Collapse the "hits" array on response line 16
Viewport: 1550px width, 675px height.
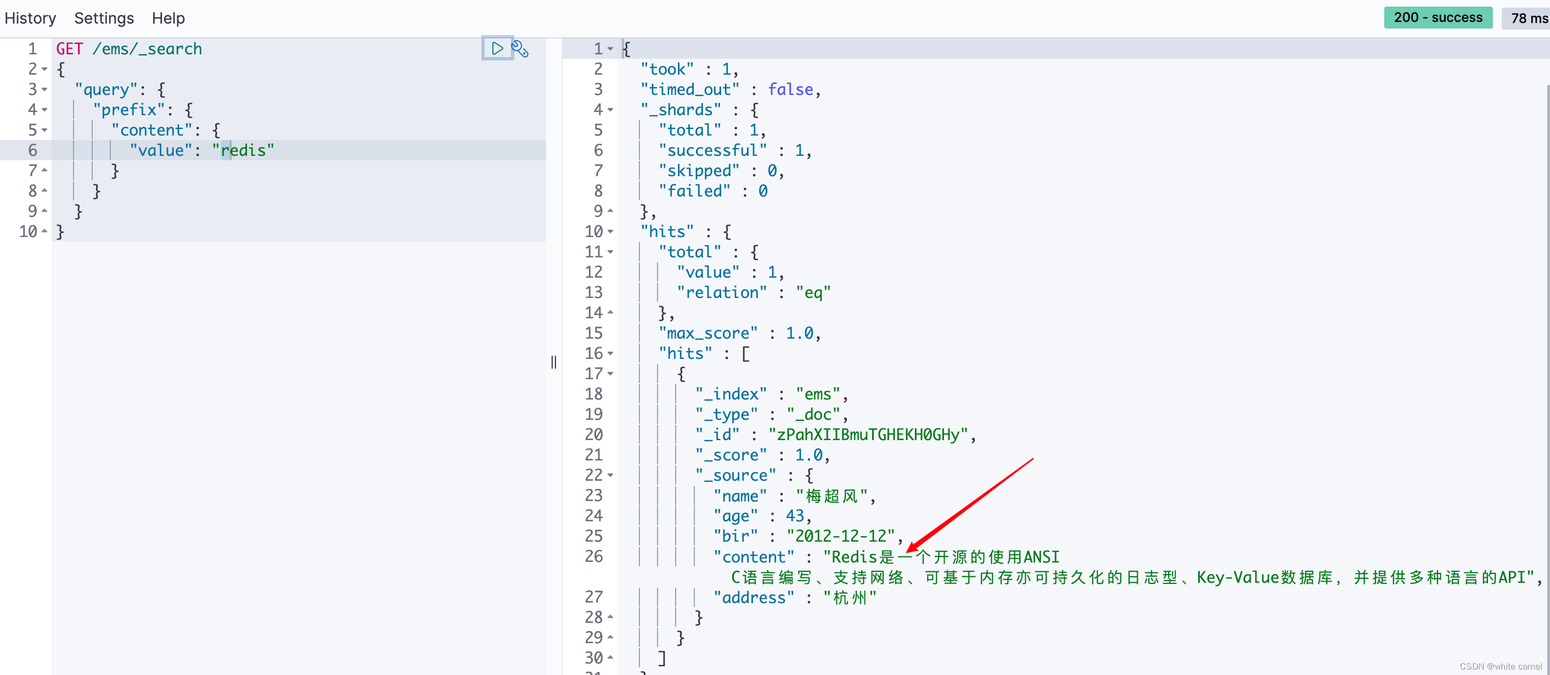point(610,353)
